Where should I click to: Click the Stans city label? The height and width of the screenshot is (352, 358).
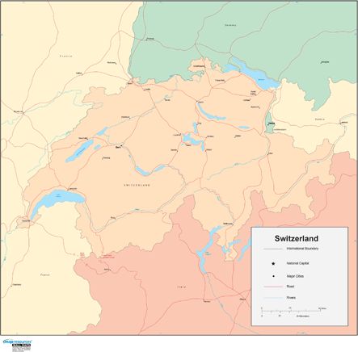pyautogui.click(x=188, y=145)
